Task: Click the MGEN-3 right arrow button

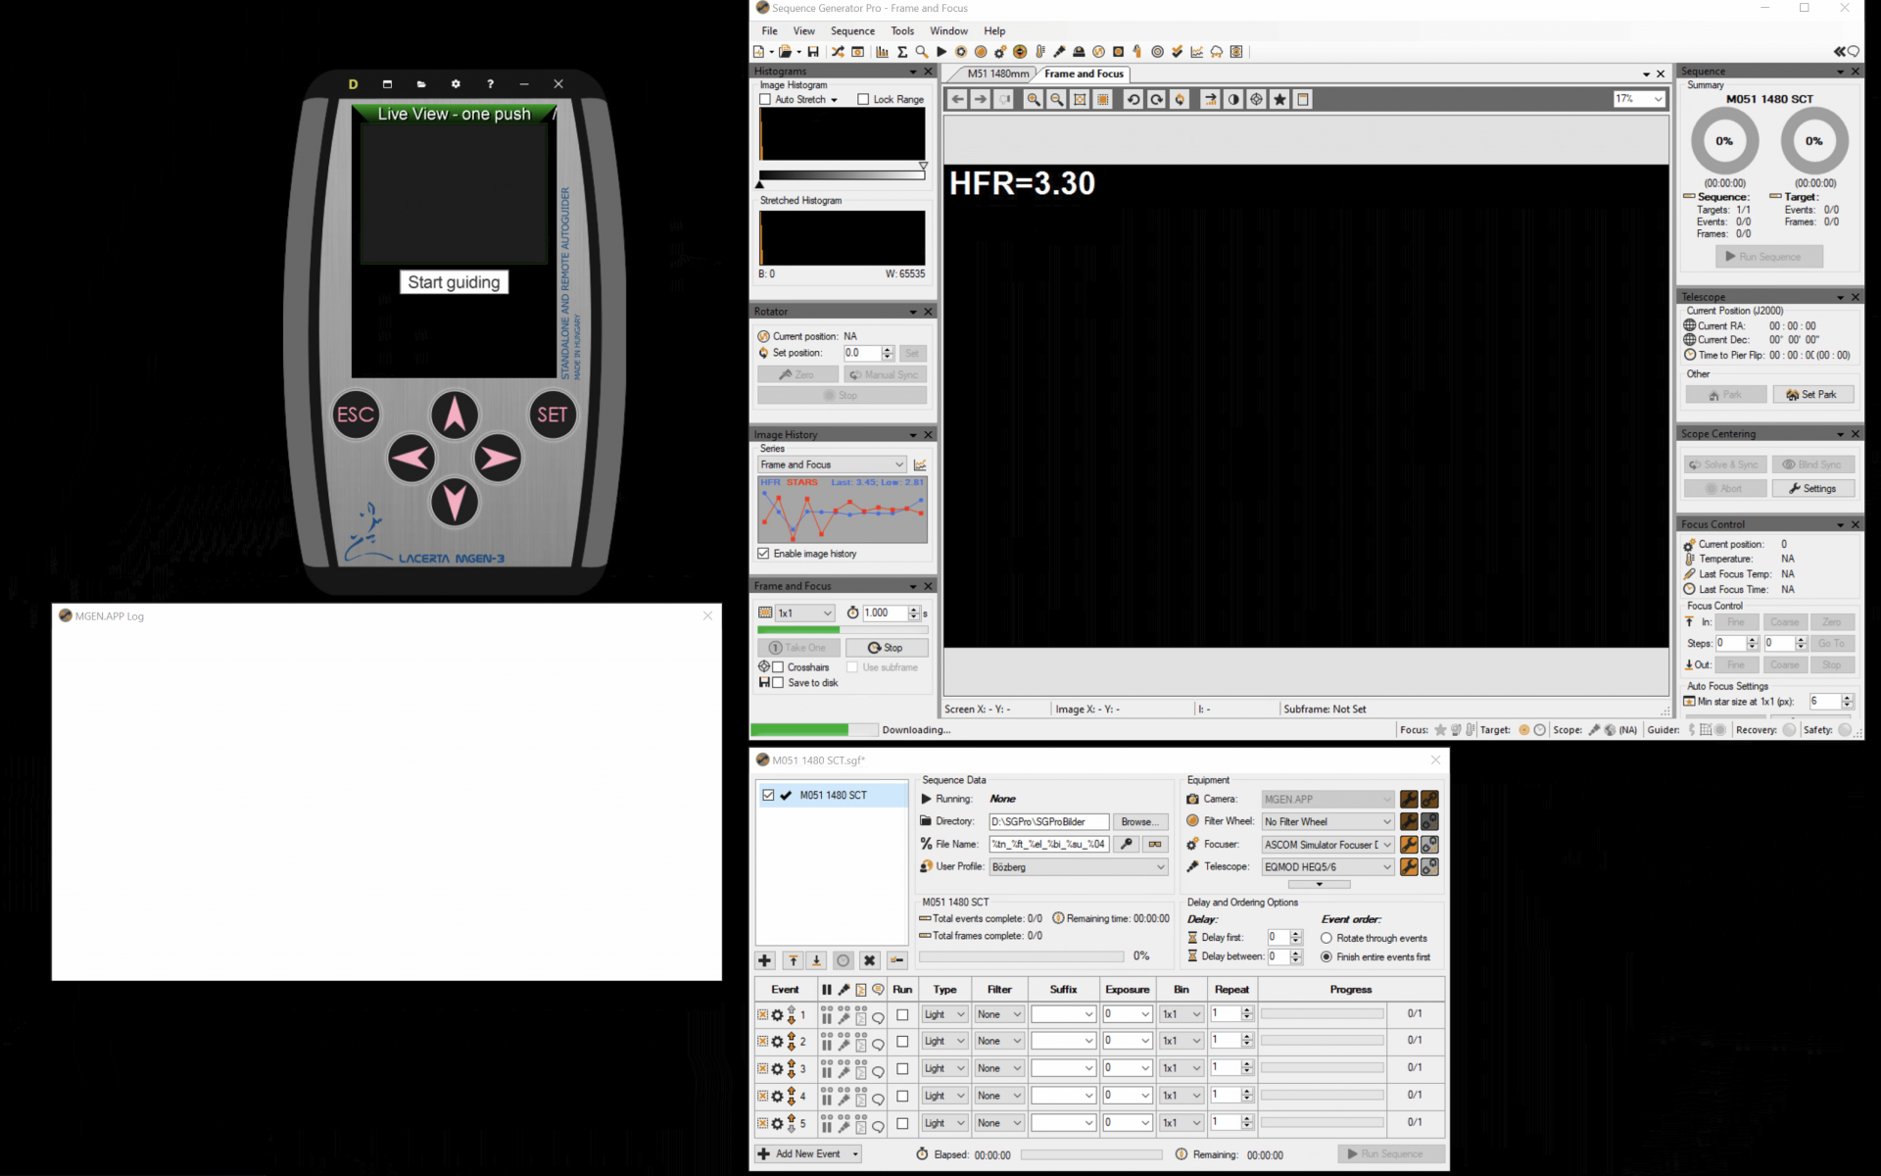Action: (x=498, y=458)
